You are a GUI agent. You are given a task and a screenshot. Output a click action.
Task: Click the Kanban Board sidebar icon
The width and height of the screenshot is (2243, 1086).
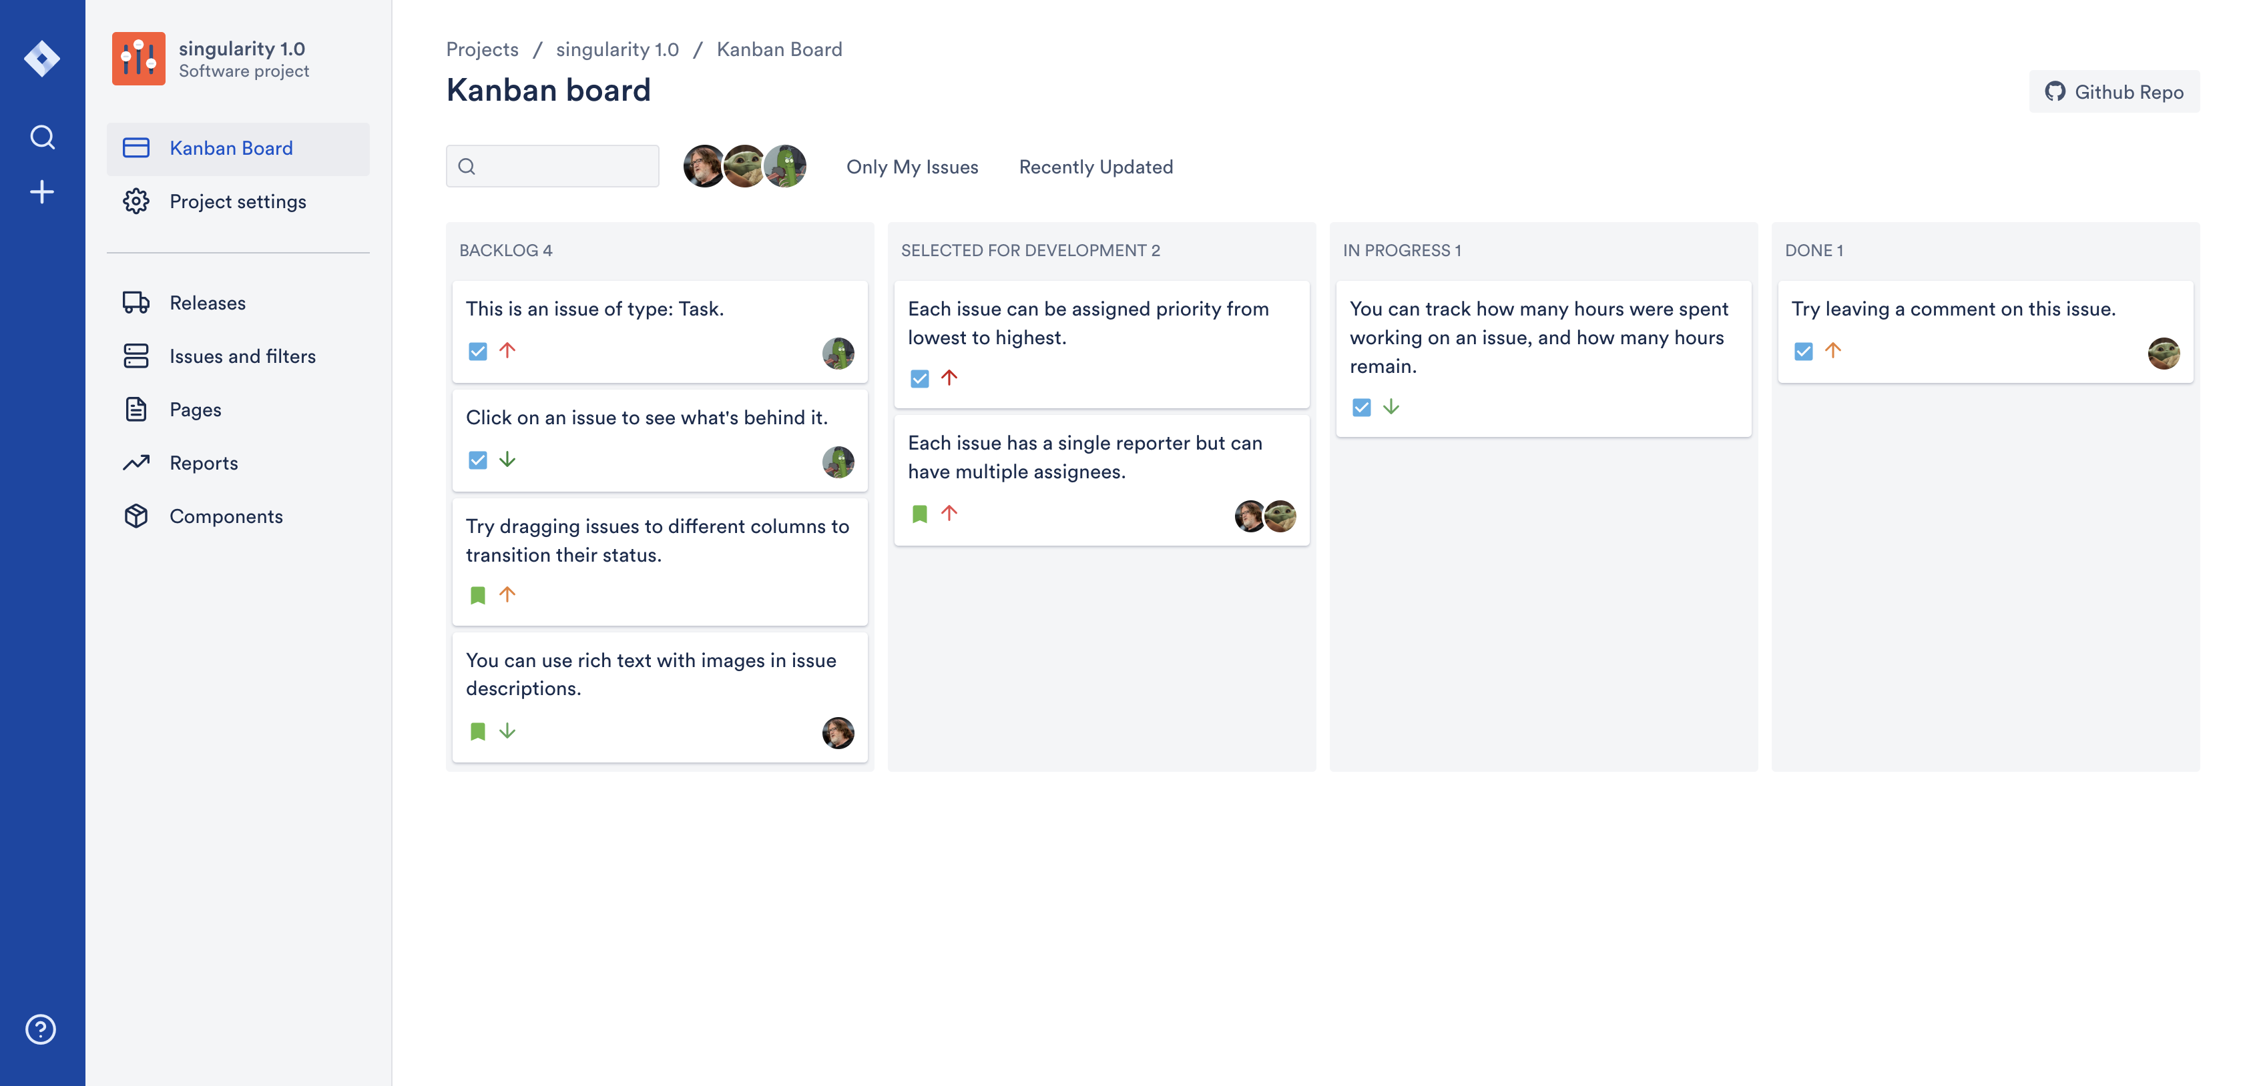[137, 148]
